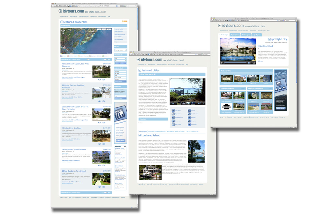
Task: Open 15 Columbine, Sea Pines listing title
Action: pos(72,128)
